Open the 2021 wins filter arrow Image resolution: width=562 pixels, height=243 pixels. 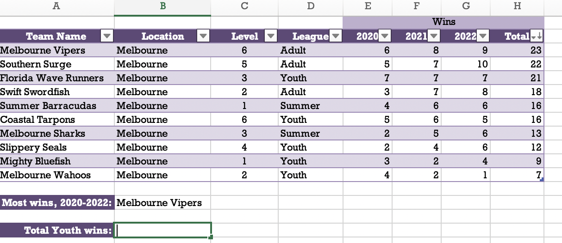tap(434, 36)
